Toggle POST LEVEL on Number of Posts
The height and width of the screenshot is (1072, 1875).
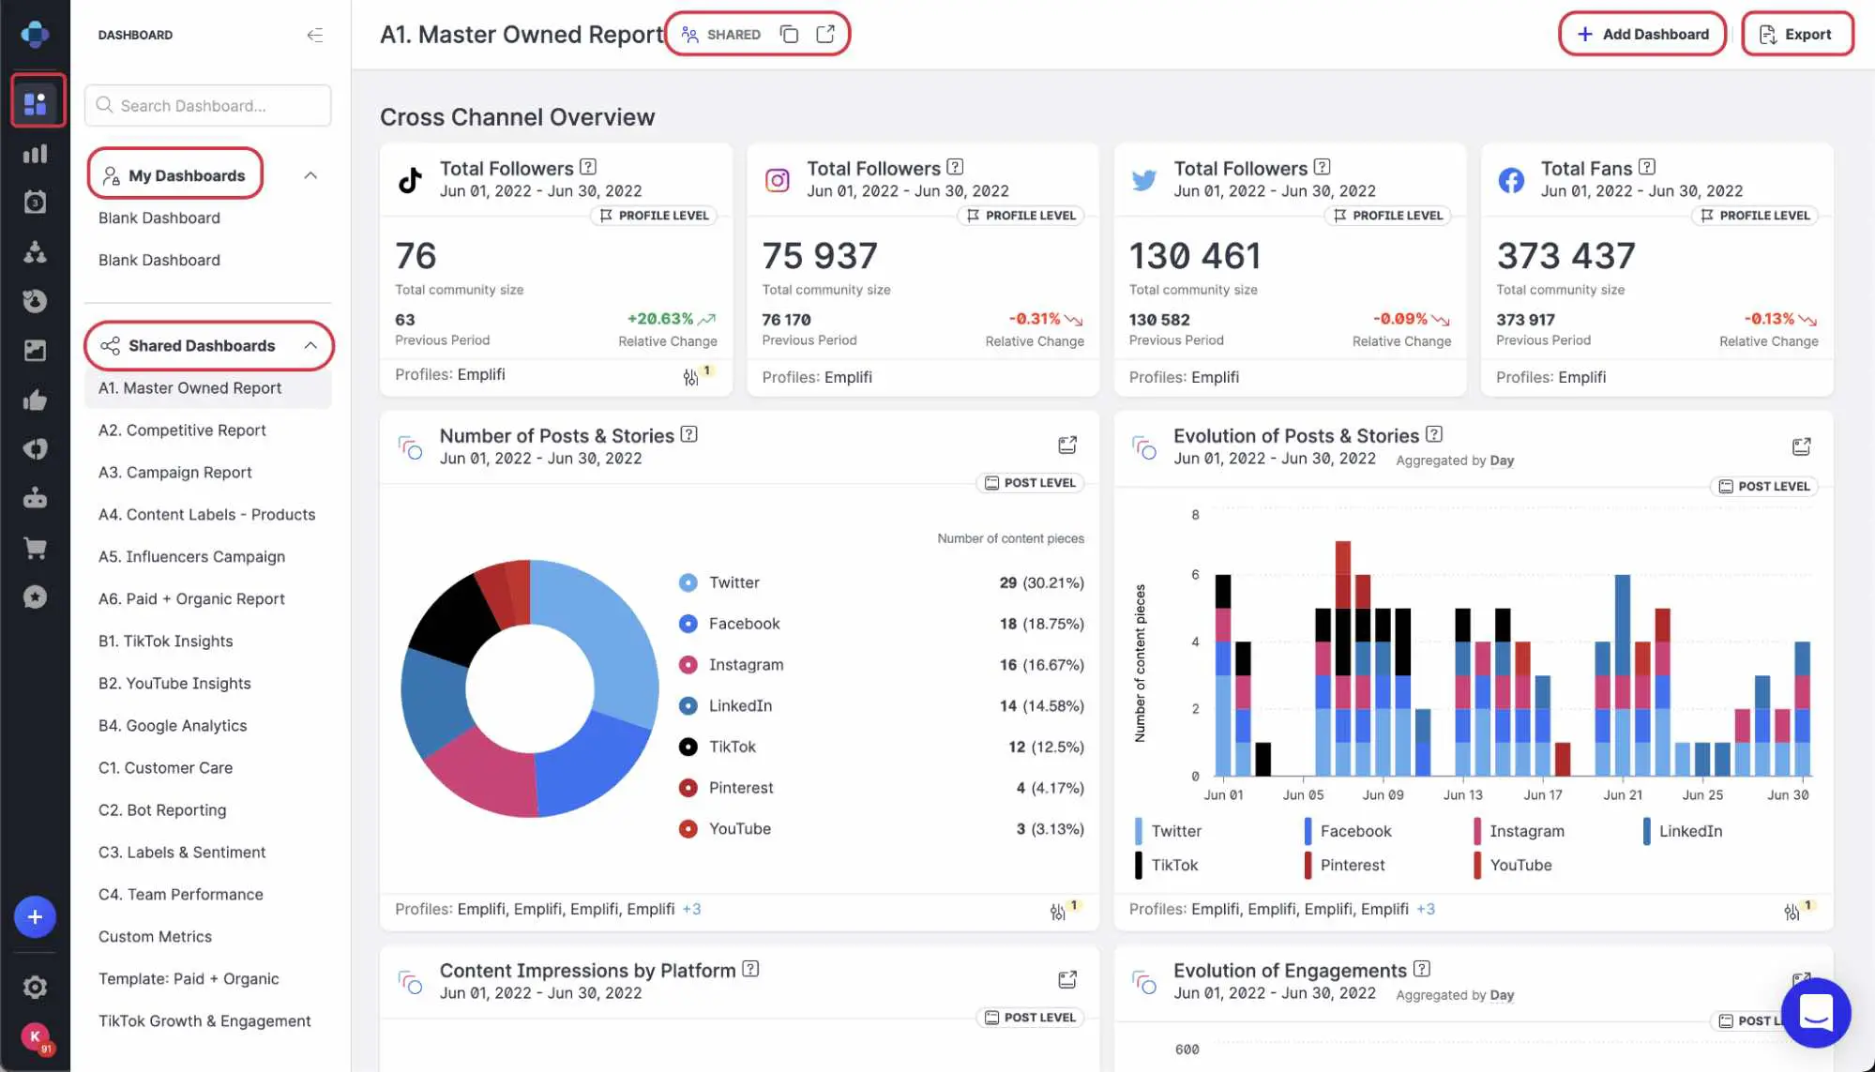(x=1030, y=483)
